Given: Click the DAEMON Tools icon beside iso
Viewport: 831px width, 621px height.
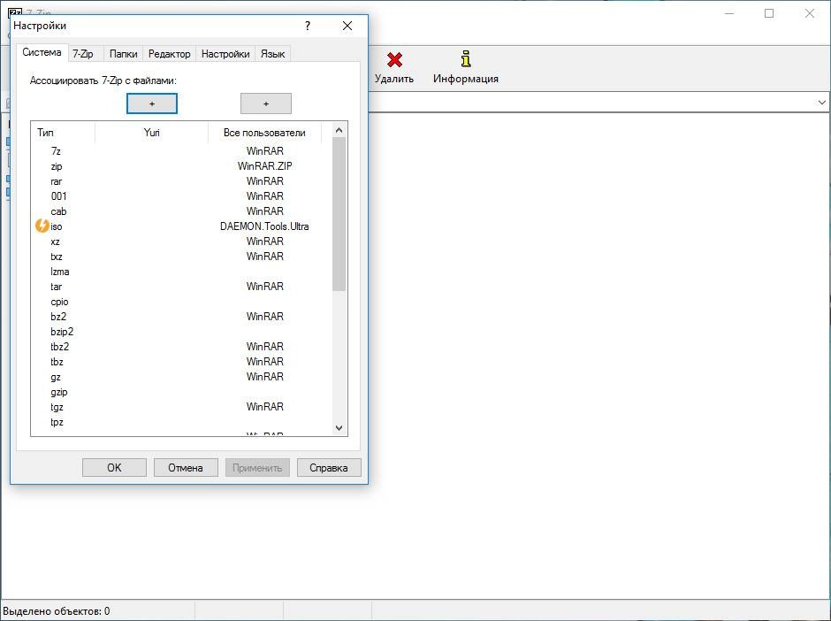Looking at the screenshot, I should click(x=42, y=226).
